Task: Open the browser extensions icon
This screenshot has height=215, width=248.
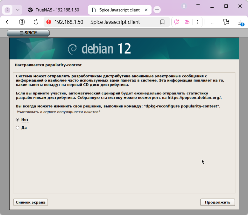Action: point(226,22)
